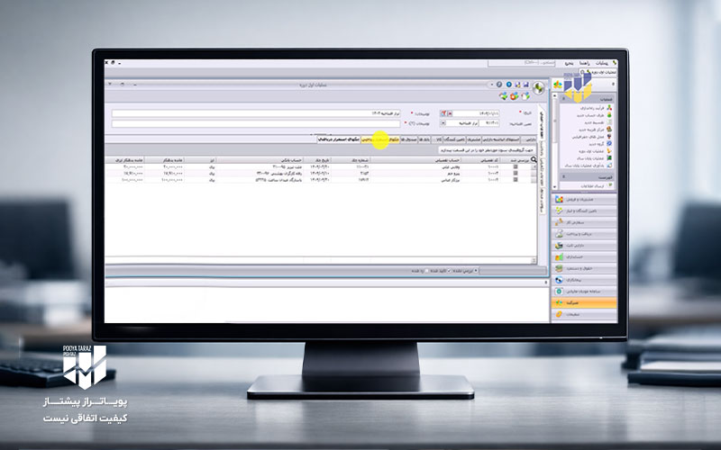Click sidebar list scroll down arrow
Screen dimensions: 721x450
pos(555,187)
